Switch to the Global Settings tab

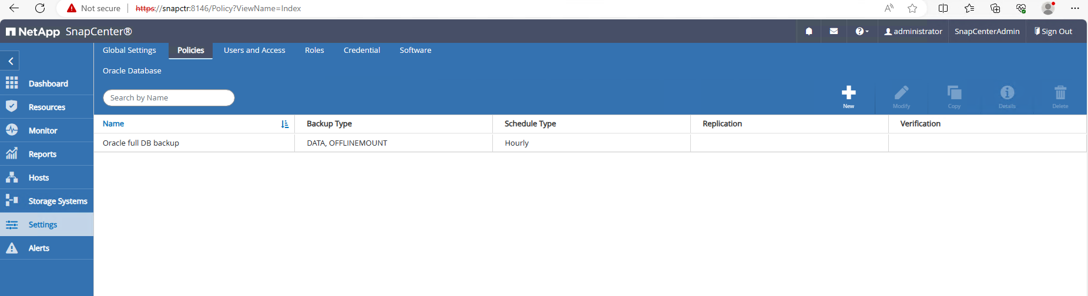pyautogui.click(x=129, y=51)
